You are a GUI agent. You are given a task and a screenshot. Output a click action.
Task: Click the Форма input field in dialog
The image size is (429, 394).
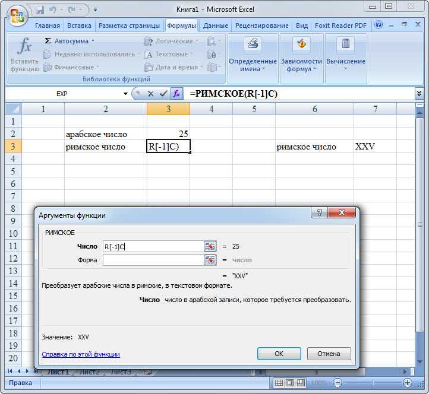point(153,260)
